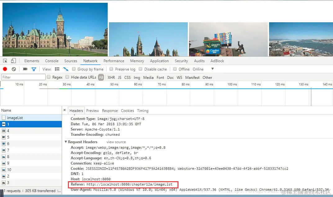Image resolution: width=333 pixels, height=197 pixels.
Task: Select request row named 3
Action: [x=31, y=182]
